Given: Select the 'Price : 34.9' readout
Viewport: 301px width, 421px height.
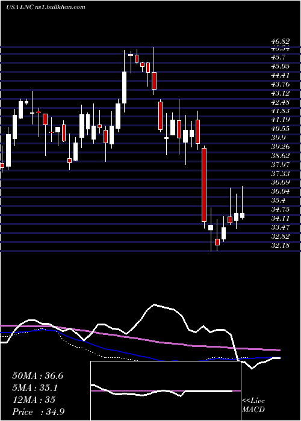Looking at the screenshot, I should (x=38, y=412).
